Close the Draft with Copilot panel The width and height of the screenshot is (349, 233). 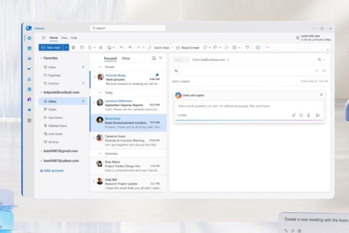coord(321,95)
